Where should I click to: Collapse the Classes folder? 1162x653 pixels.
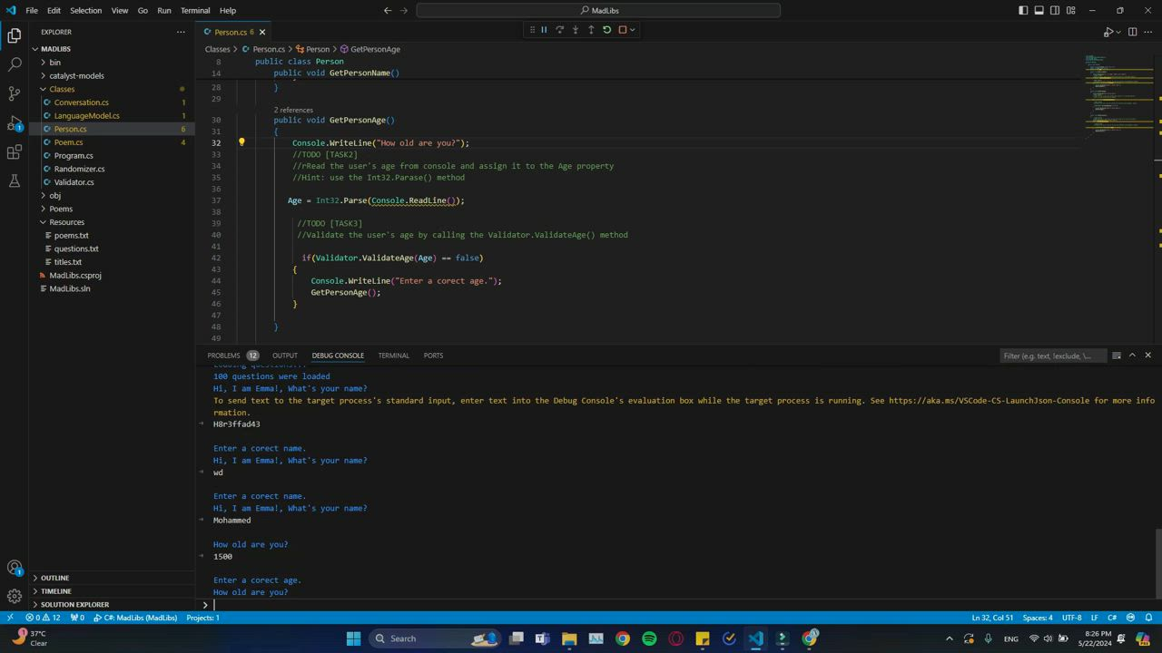click(x=62, y=89)
